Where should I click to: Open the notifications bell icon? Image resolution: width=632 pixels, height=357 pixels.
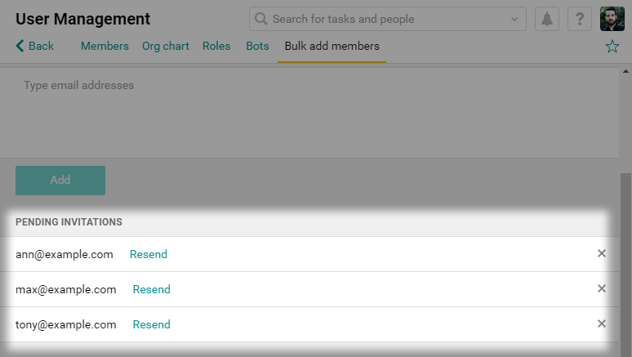tap(546, 19)
